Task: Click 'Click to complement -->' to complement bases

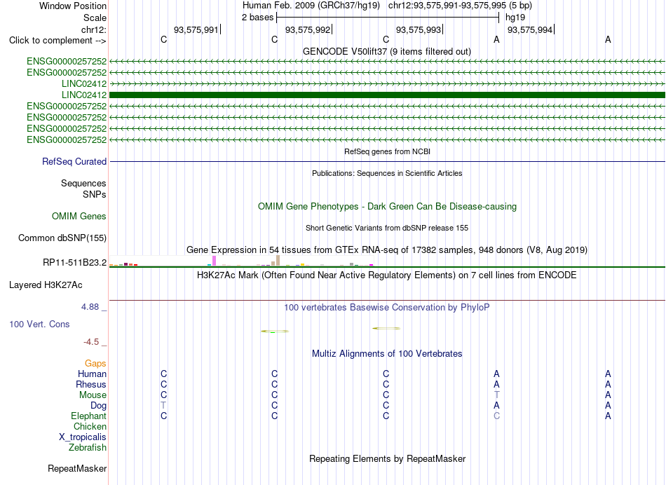Action: pyautogui.click(x=57, y=41)
